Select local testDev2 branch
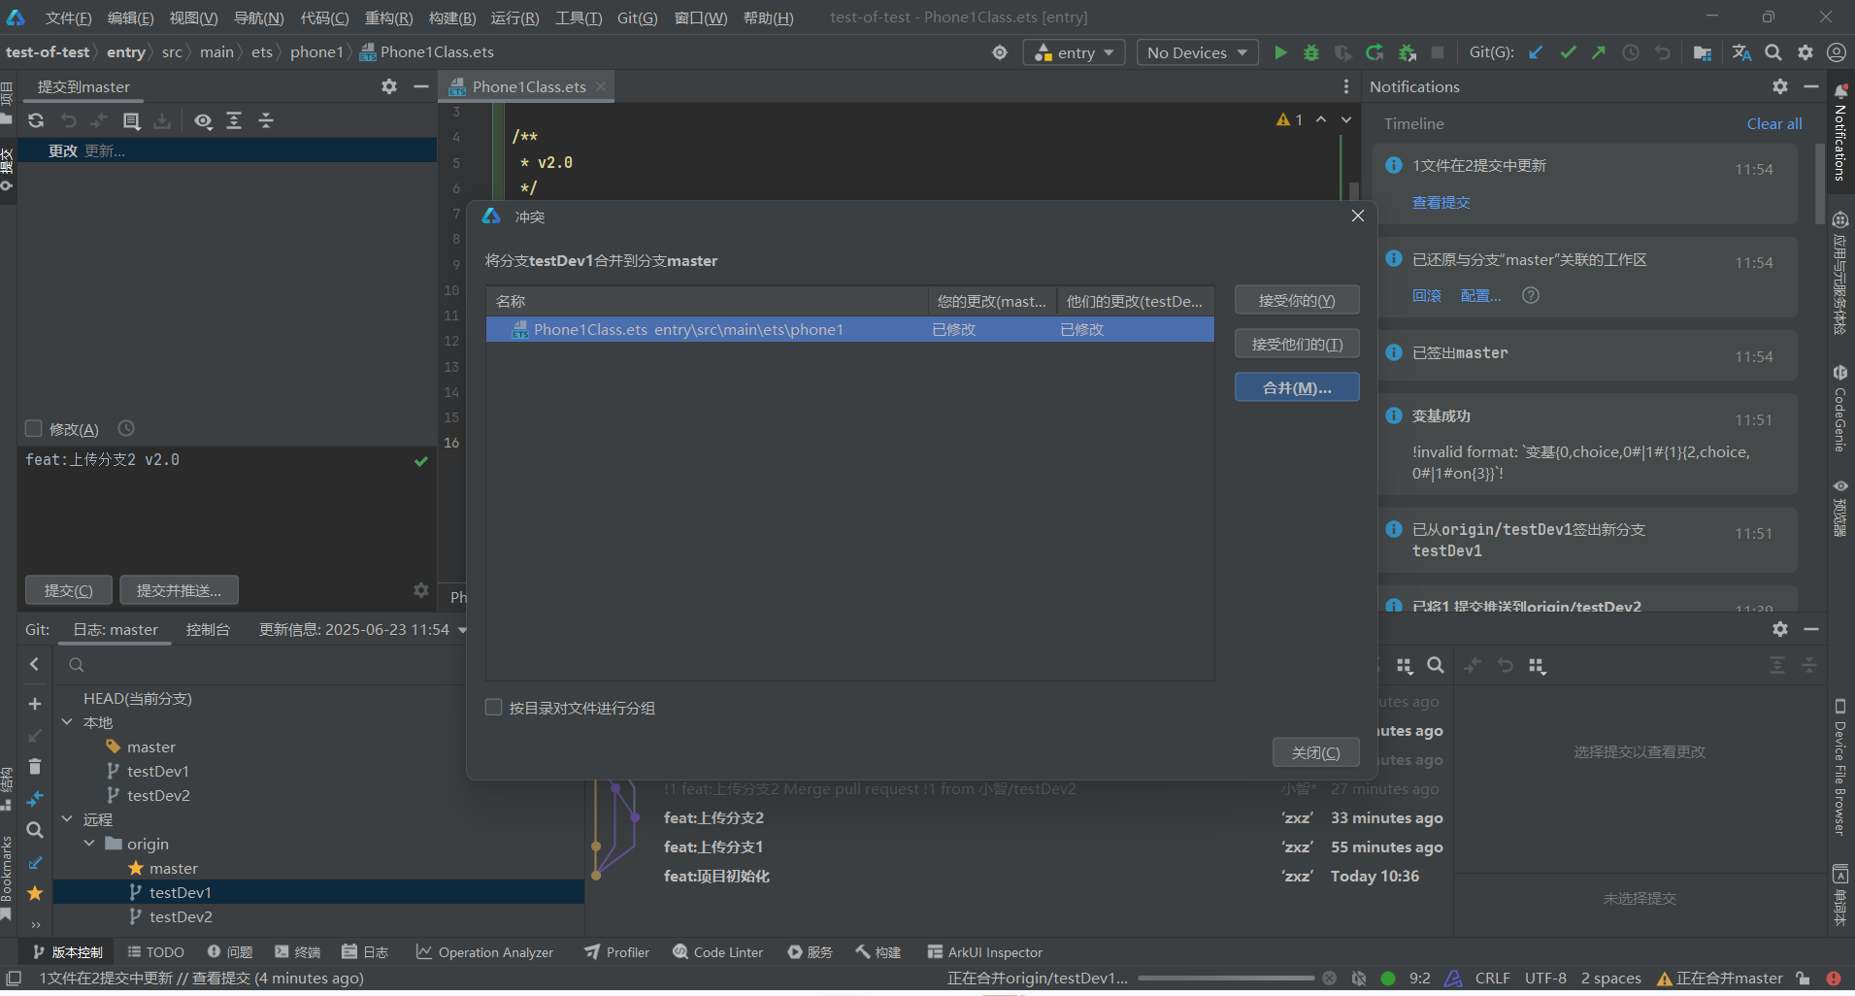 click(x=157, y=795)
